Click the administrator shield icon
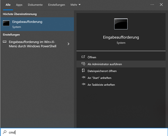The image size is (168, 136). point(83,64)
